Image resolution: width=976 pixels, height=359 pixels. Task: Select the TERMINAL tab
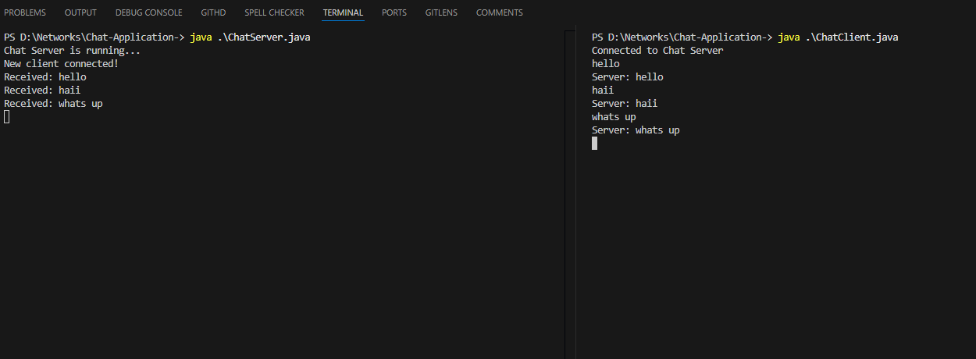[x=343, y=12]
